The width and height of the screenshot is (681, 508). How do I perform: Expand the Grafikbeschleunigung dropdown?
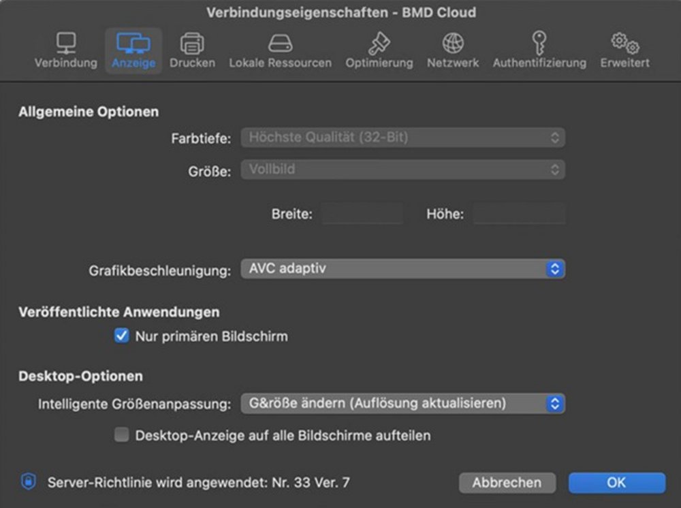pyautogui.click(x=402, y=269)
